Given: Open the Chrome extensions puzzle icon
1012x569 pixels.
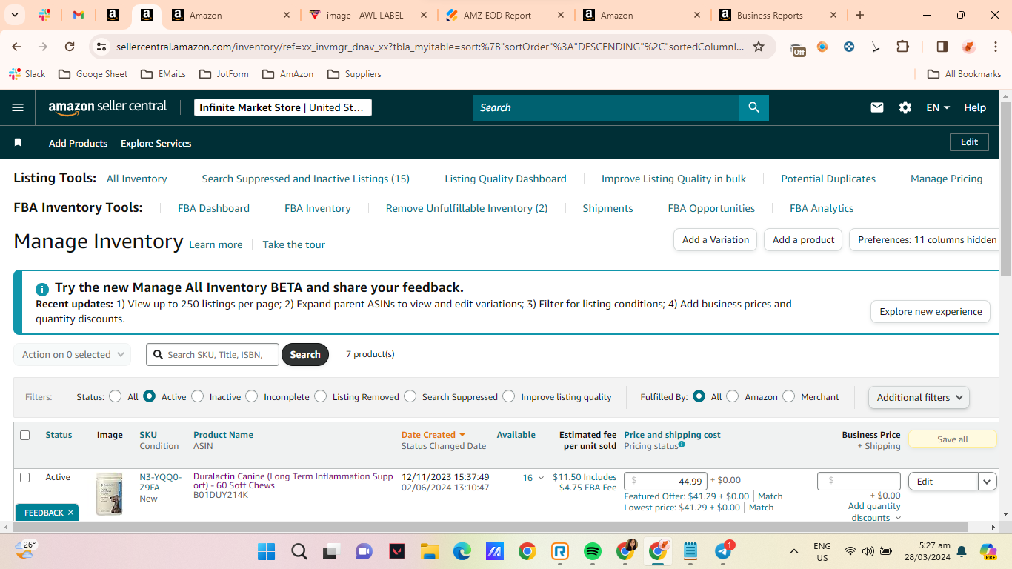Looking at the screenshot, I should point(902,47).
